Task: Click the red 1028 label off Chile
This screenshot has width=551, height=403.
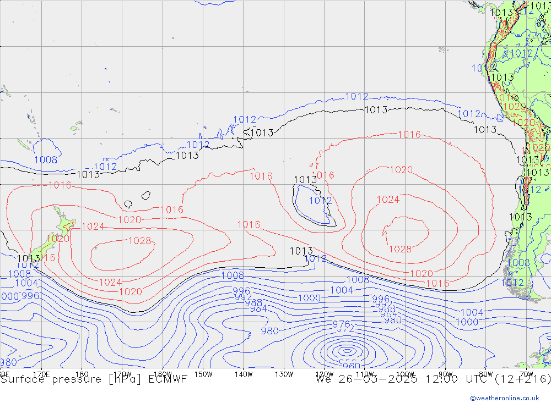Action: pyautogui.click(x=400, y=249)
